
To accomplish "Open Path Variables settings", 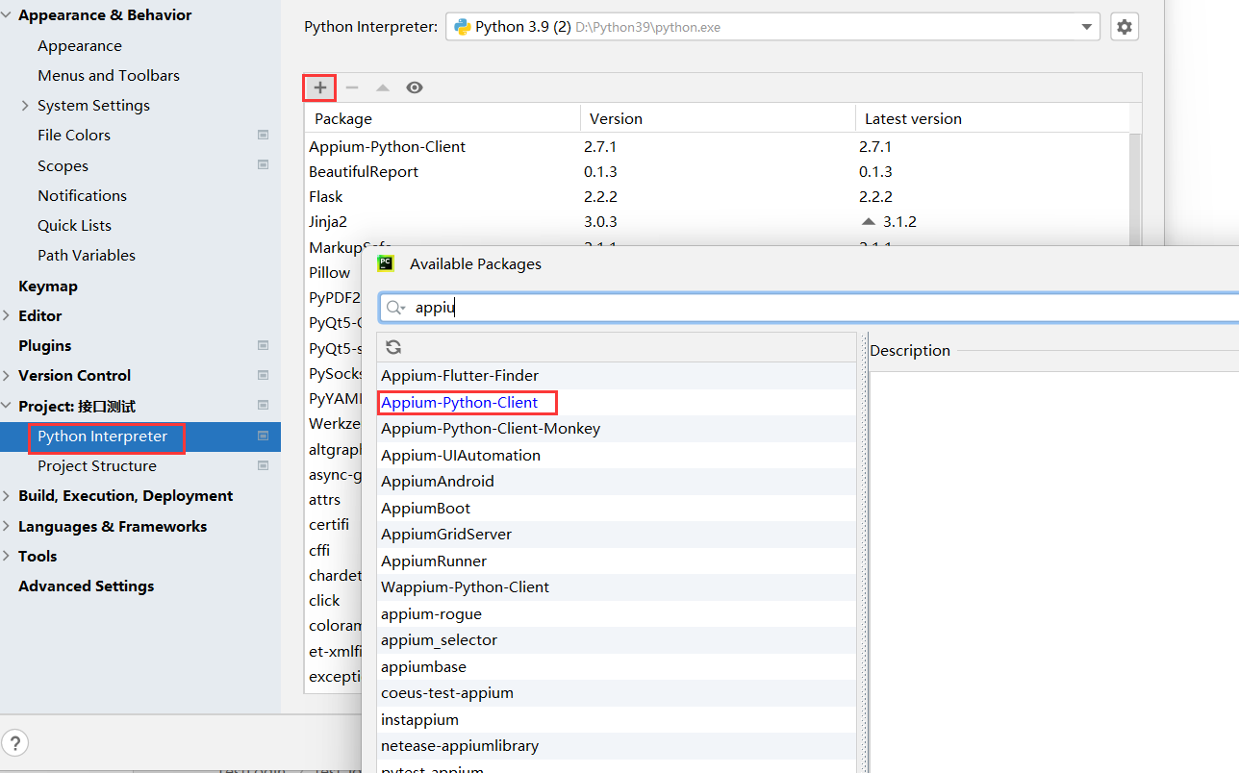I will tap(87, 255).
